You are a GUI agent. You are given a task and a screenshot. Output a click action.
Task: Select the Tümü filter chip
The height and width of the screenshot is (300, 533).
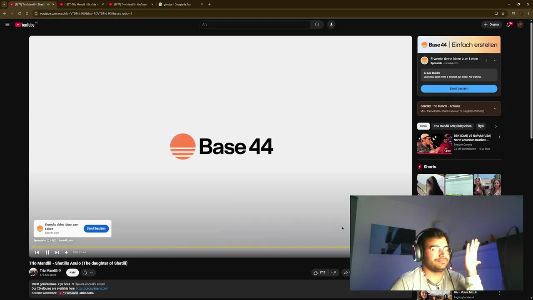(423, 126)
